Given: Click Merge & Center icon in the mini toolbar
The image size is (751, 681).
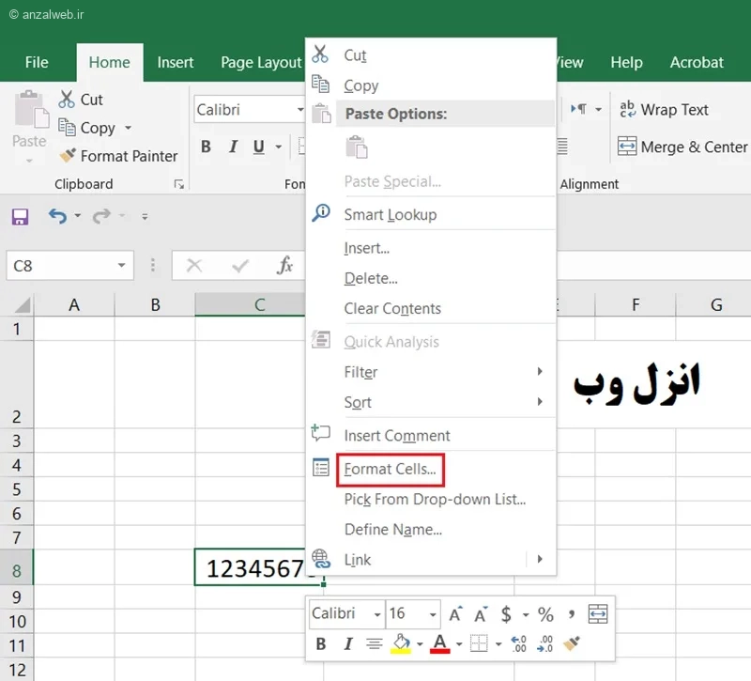Looking at the screenshot, I should click(x=598, y=614).
